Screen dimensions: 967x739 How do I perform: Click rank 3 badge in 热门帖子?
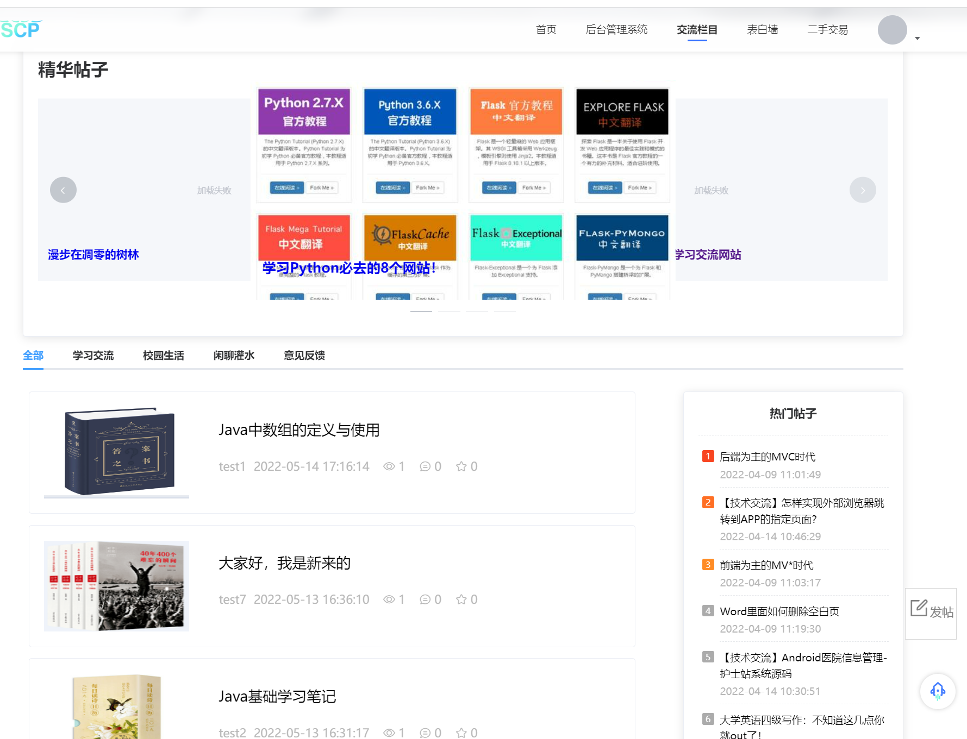[x=708, y=565]
